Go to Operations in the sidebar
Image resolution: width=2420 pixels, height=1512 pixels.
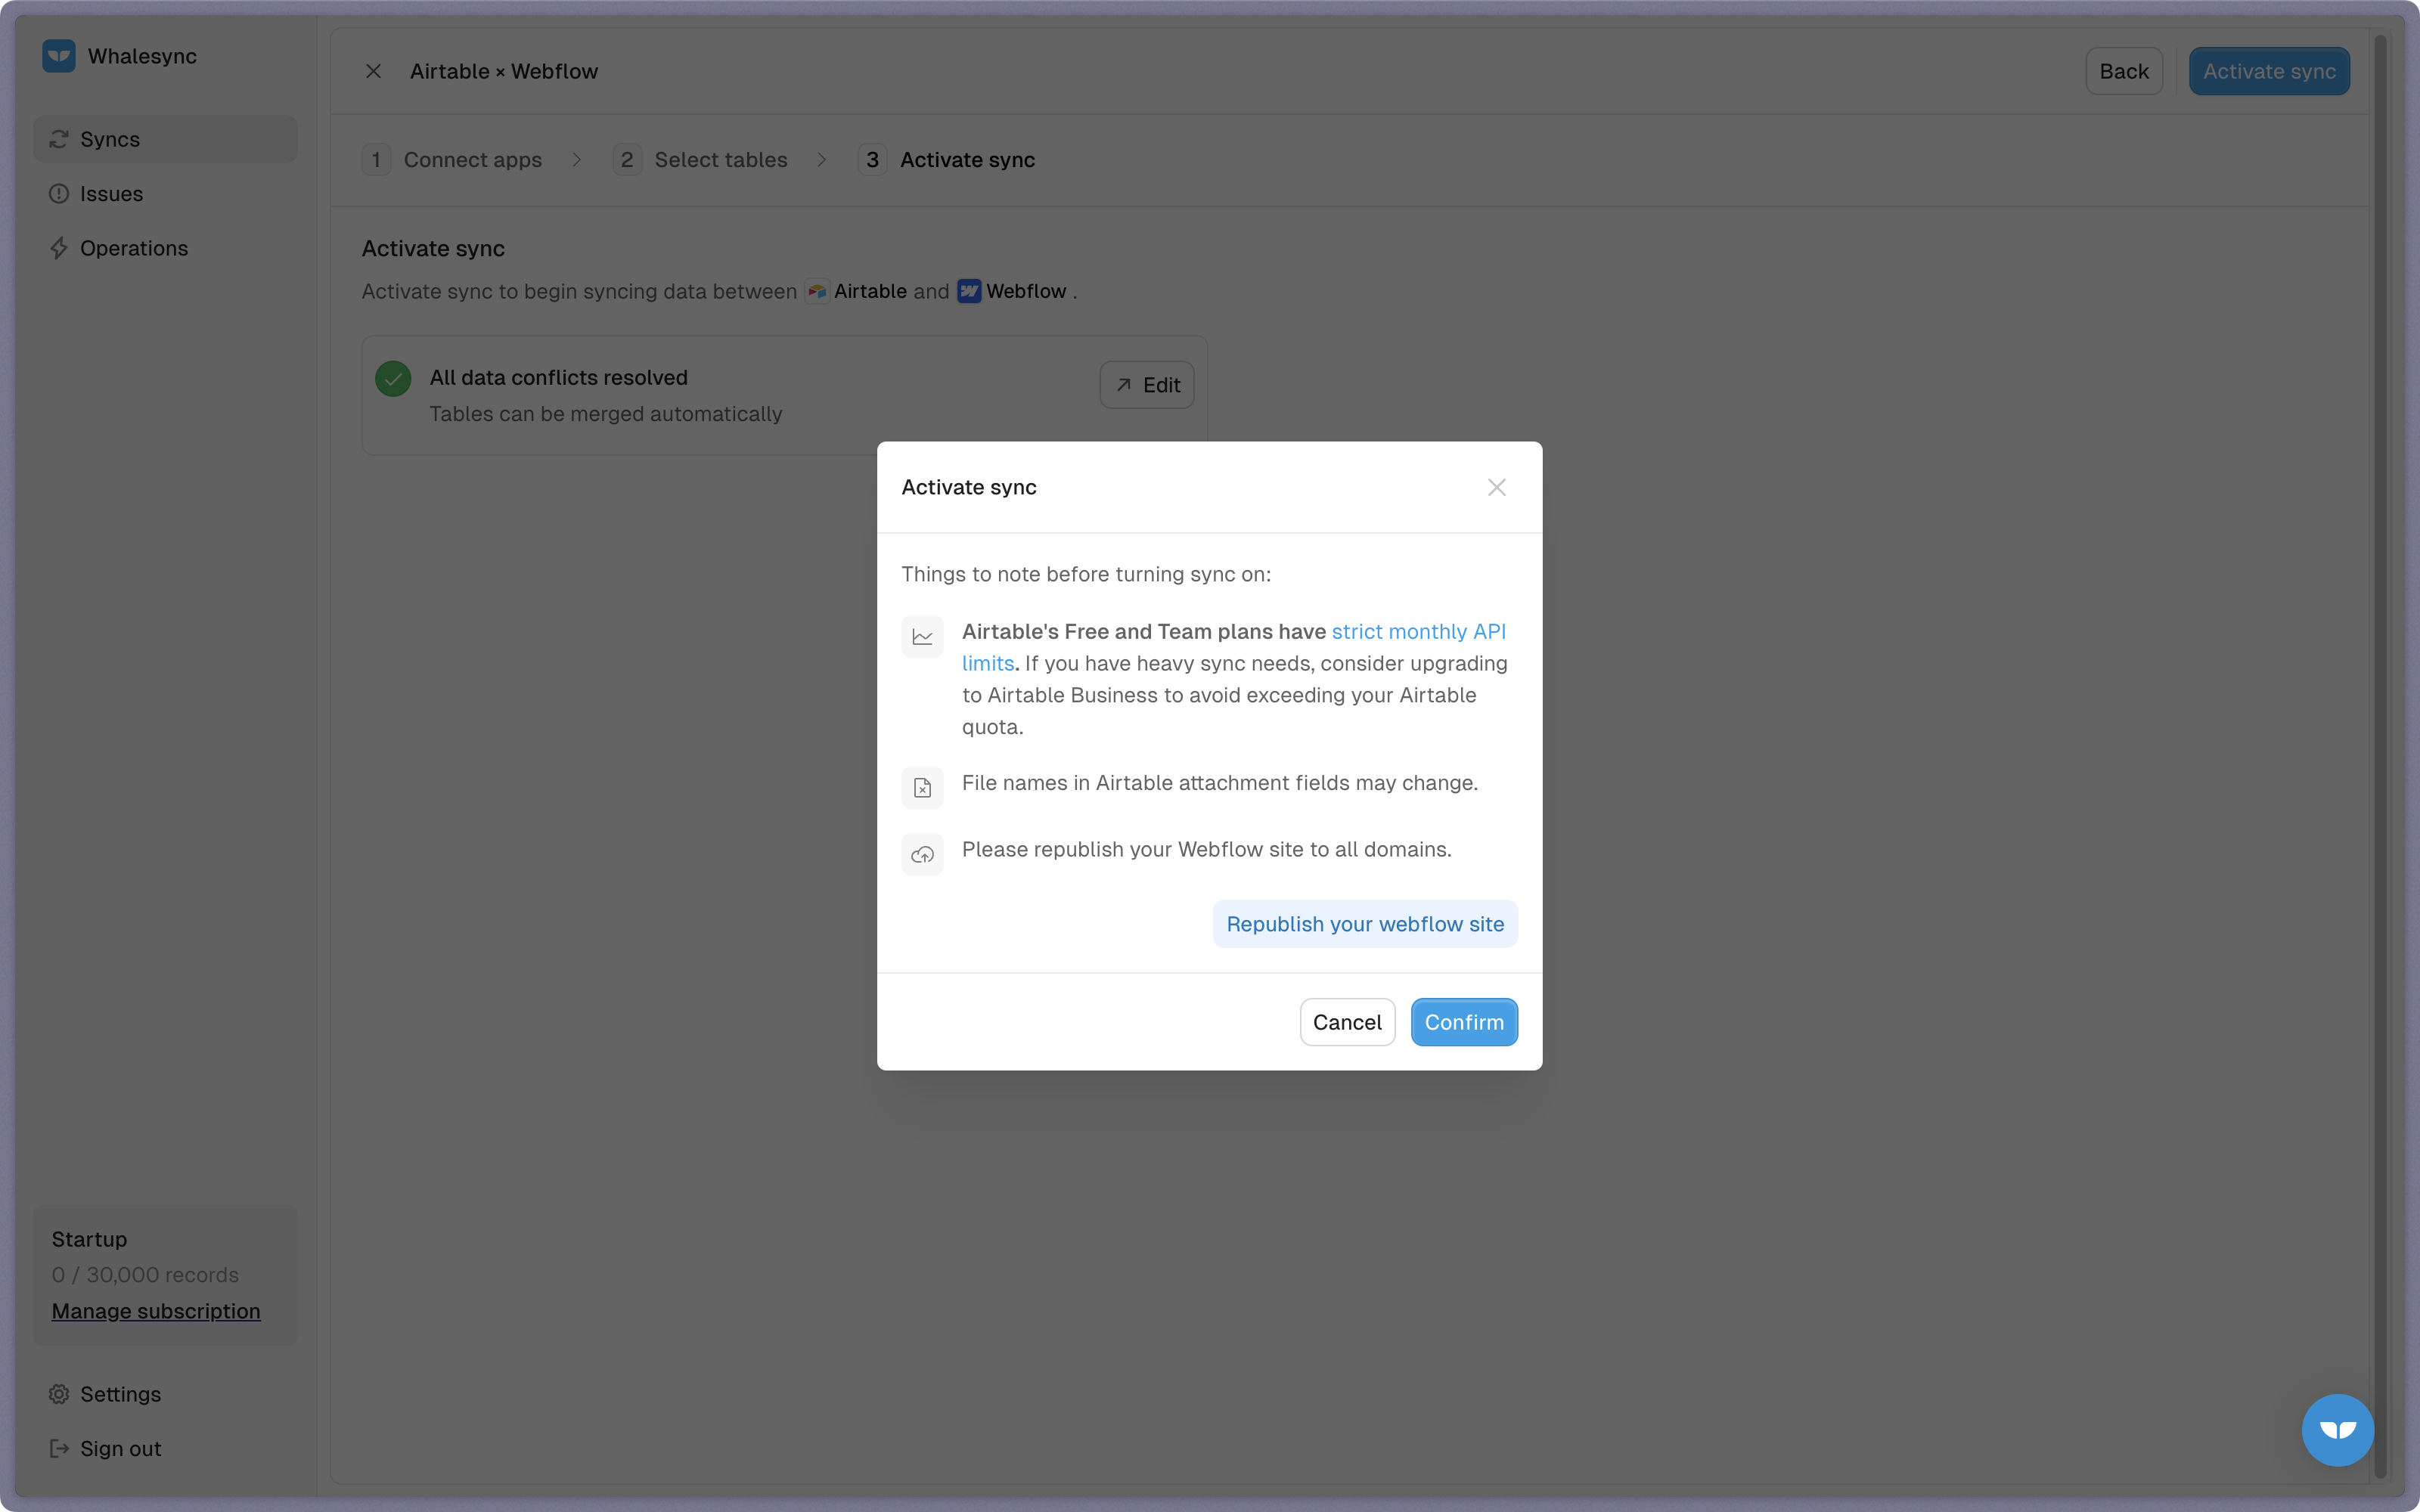[133, 248]
